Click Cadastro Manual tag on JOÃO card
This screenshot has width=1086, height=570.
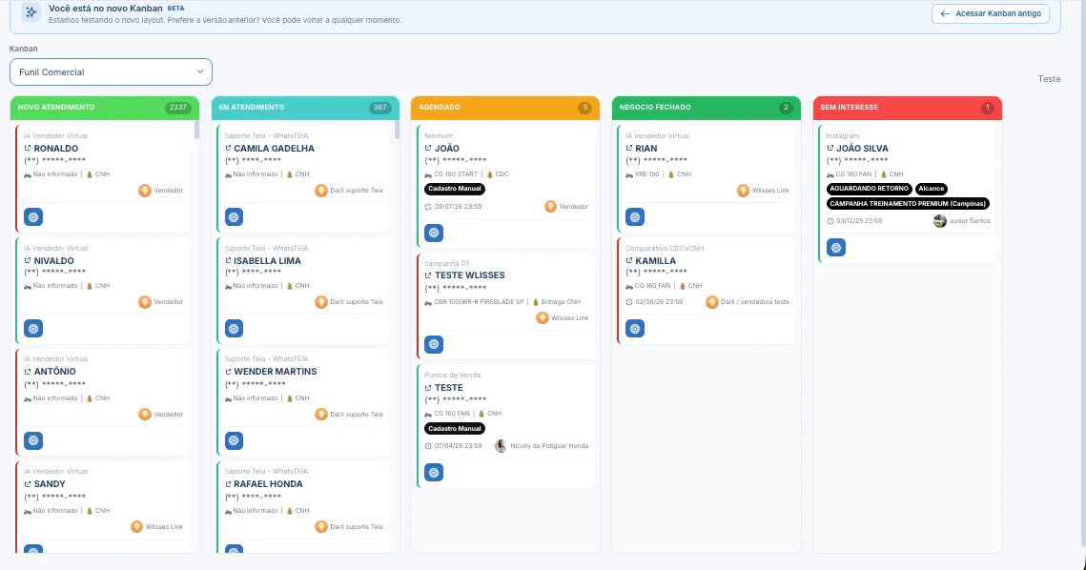coord(455,189)
